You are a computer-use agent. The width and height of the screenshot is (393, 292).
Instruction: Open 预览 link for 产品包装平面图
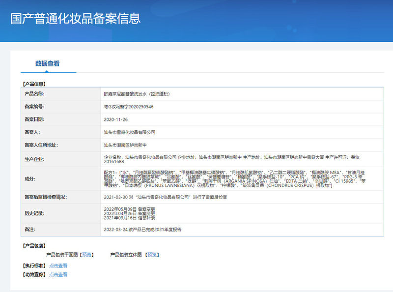(x=87, y=255)
